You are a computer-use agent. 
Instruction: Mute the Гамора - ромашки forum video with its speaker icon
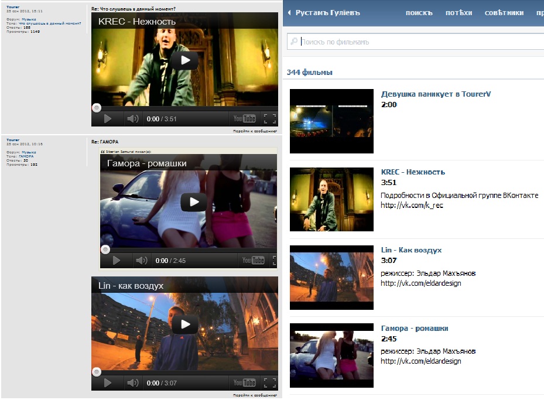[141, 261]
